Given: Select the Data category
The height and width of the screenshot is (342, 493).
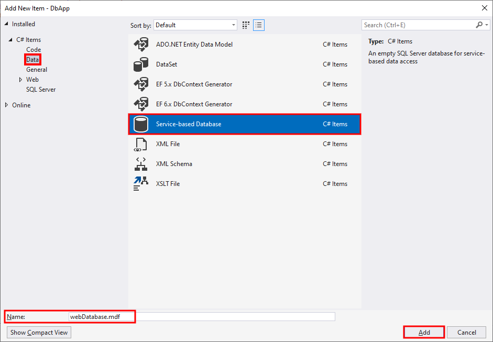Looking at the screenshot, I should pos(32,60).
